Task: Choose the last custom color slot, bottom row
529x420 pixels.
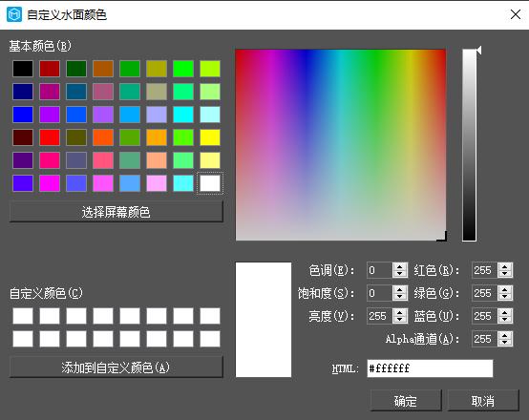Action: pos(210,339)
